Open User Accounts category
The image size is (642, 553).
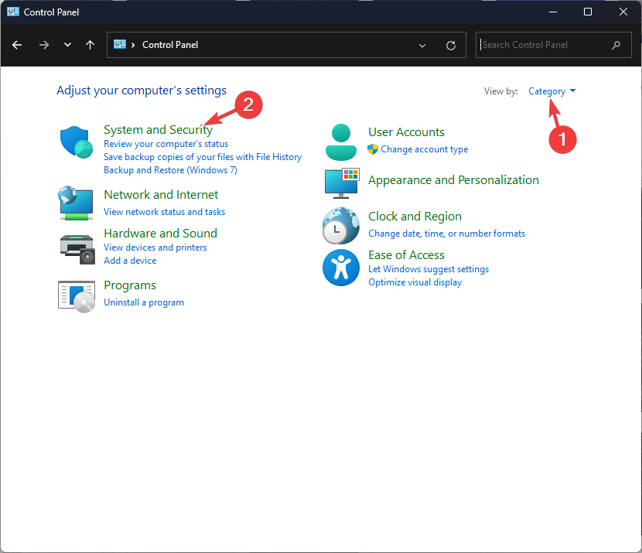[x=406, y=132]
